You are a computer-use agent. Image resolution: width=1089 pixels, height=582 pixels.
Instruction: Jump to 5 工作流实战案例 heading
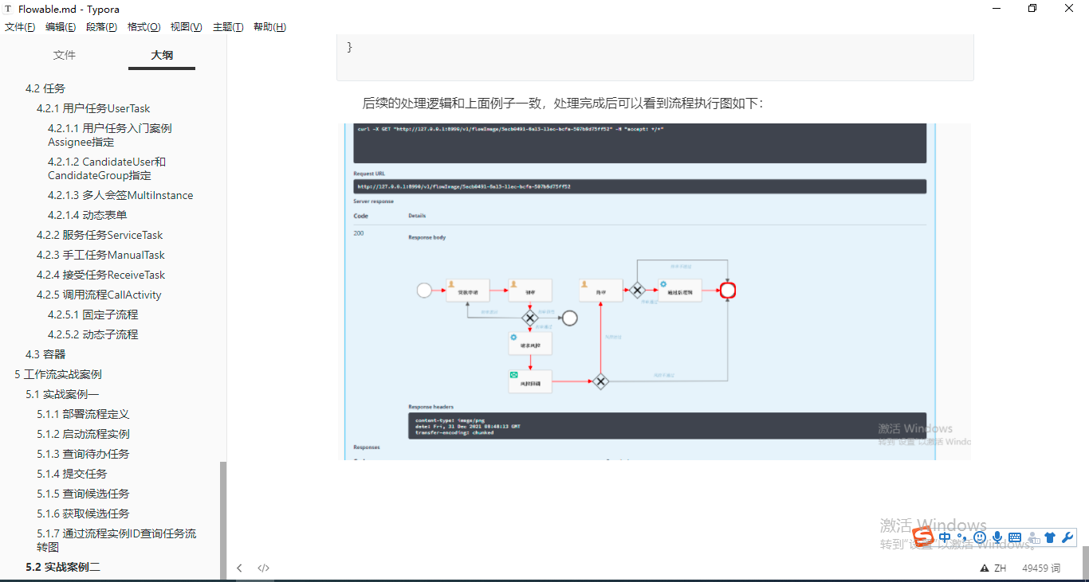(x=58, y=374)
